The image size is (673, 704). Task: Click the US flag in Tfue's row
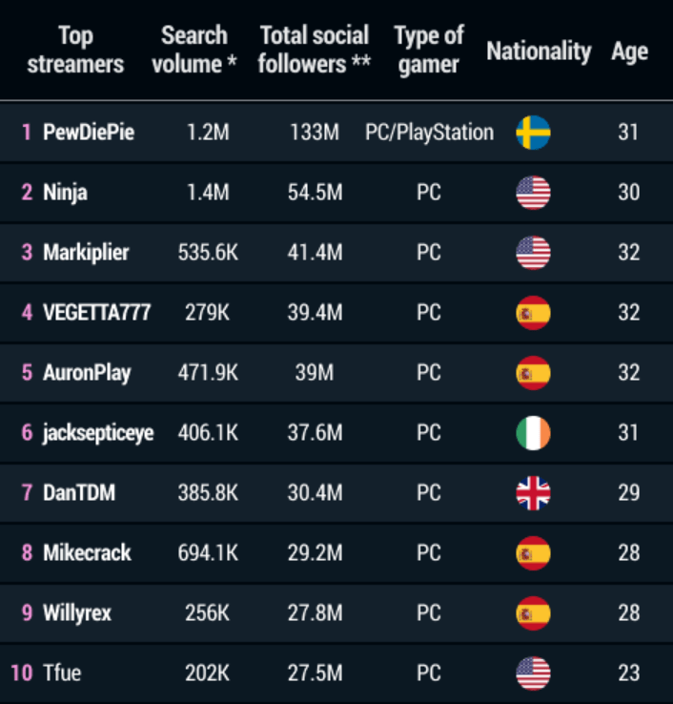tap(533, 673)
